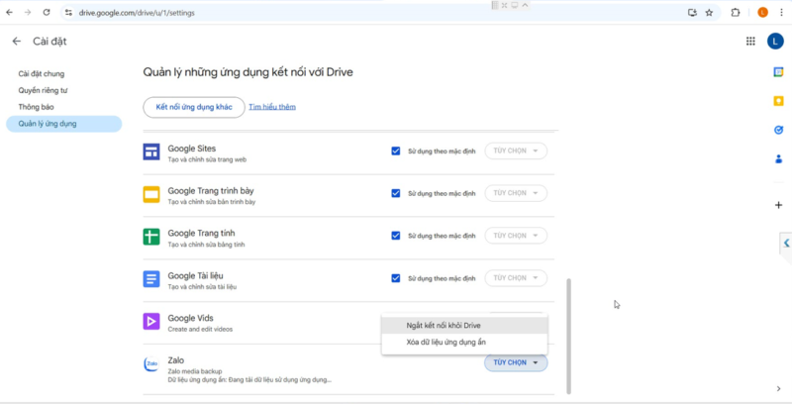Click Google Vids icon
Image resolution: width=792 pixels, height=404 pixels.
coord(151,321)
